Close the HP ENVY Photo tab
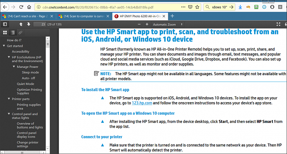The height and width of the screenshot is (154, 287). coord(164,16)
